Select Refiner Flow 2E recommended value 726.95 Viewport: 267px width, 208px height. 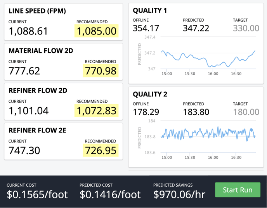click(101, 150)
